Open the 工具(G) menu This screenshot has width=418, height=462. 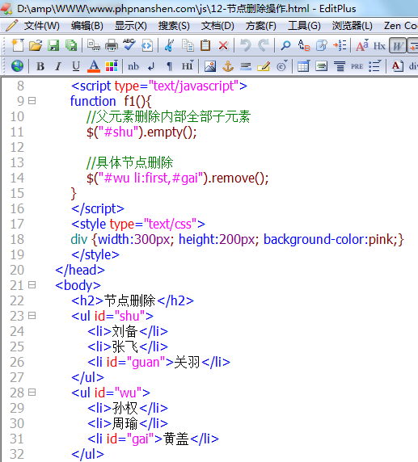[304, 26]
